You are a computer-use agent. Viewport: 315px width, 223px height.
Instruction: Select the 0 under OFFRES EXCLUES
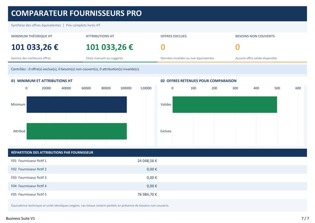[163, 47]
